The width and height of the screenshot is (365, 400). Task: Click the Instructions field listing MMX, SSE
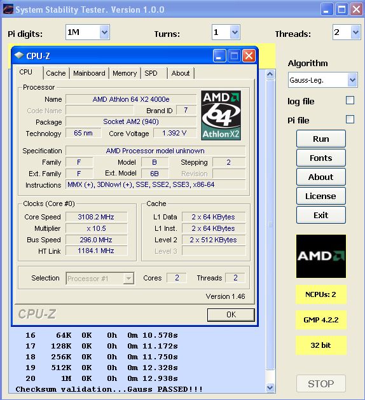click(155, 184)
